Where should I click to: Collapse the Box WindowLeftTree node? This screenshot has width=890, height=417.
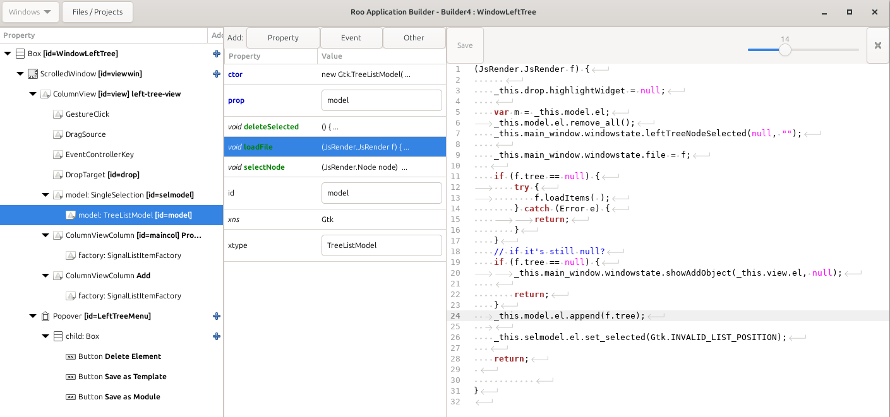(x=8, y=54)
